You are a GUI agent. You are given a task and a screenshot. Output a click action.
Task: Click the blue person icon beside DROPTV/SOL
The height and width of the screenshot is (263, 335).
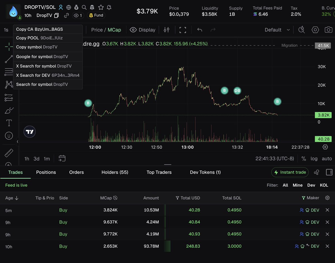pyautogui.click(x=61, y=8)
